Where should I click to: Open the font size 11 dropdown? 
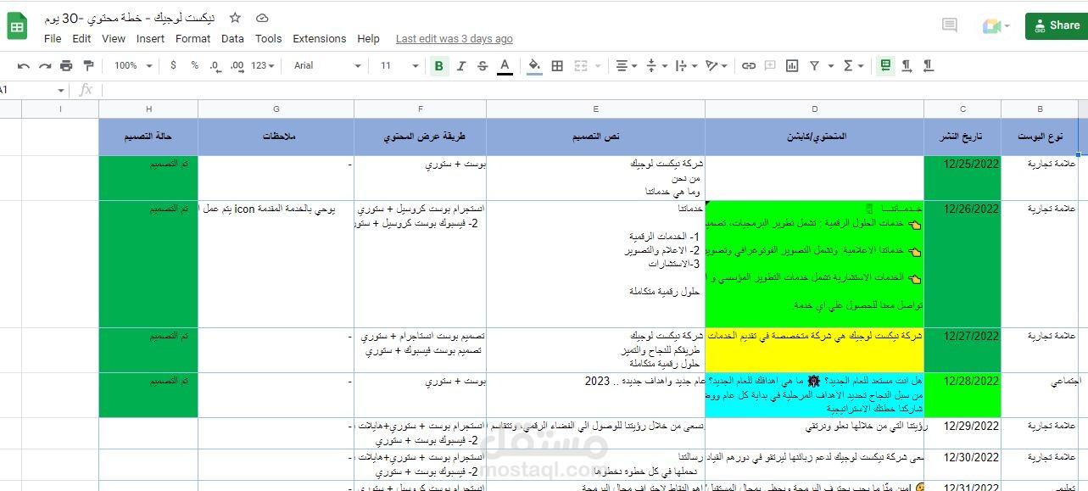tap(399, 65)
